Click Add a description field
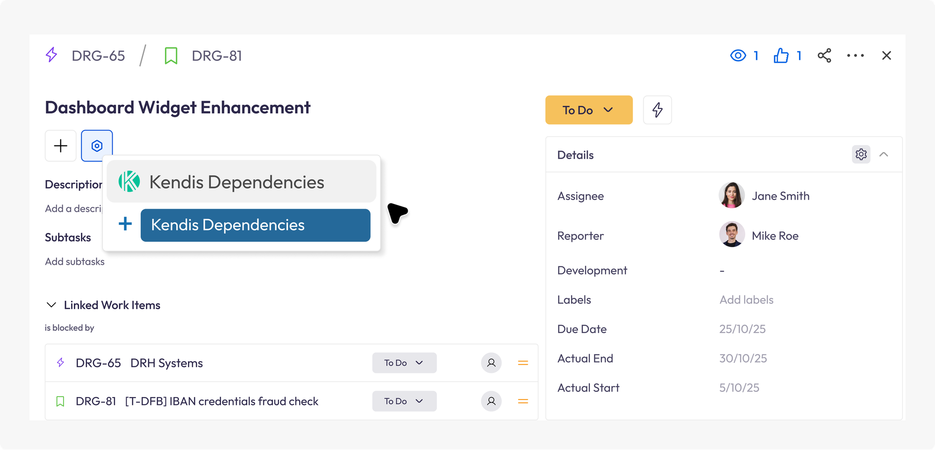935x450 pixels. tap(75, 209)
